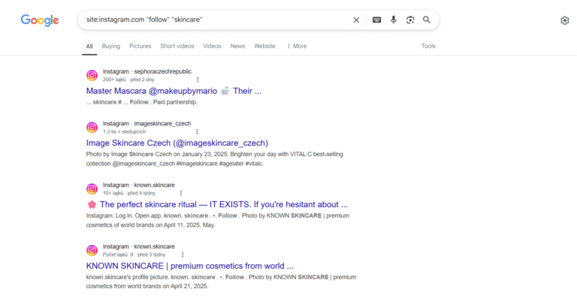Switch to the Short videos tab
Screen dimensions: 577x304
(177, 46)
